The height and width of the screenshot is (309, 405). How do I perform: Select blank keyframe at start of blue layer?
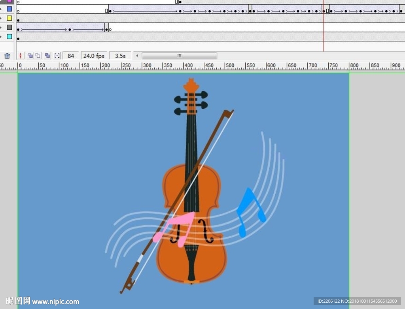click(18, 11)
